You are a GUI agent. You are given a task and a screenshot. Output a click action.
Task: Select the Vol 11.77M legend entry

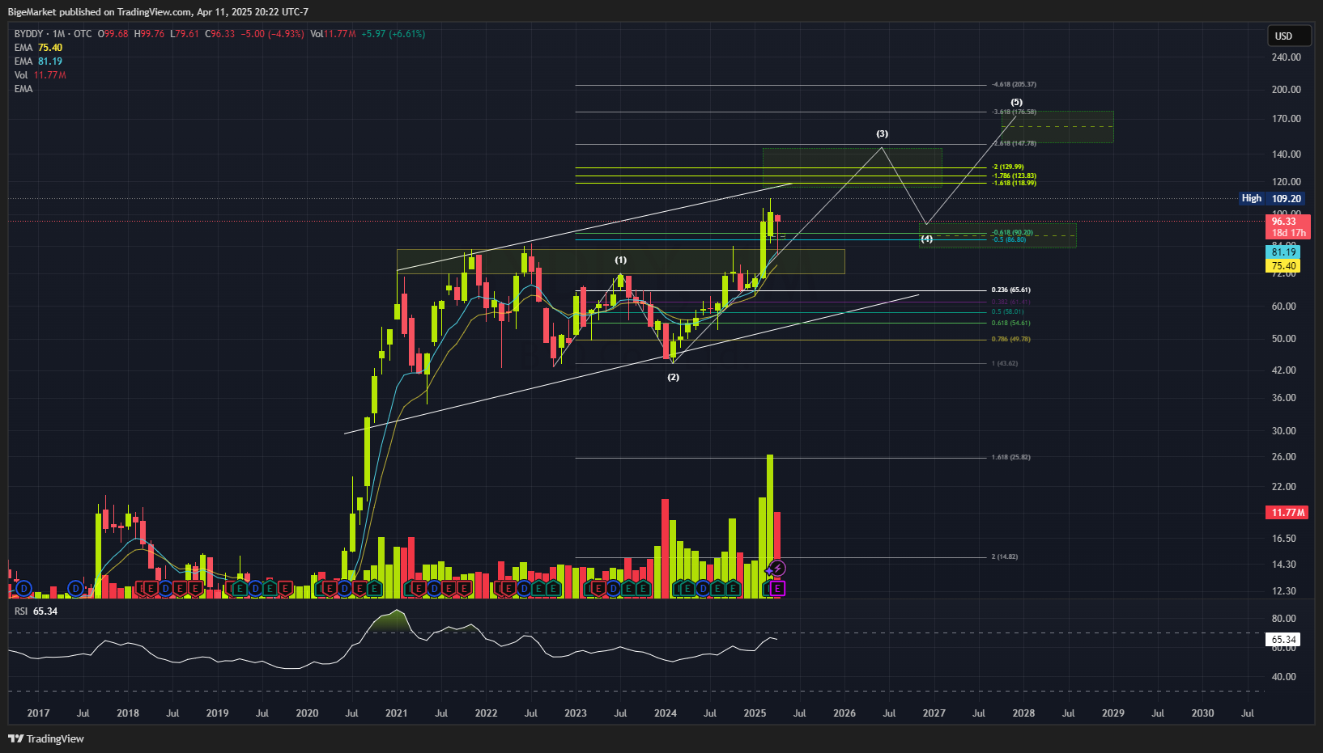tap(40, 75)
